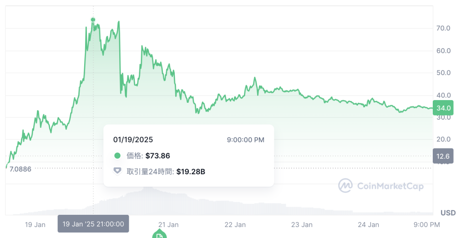The width and height of the screenshot is (466, 238).
Task: Click the 70.0 y-axis label
Action: point(443,28)
